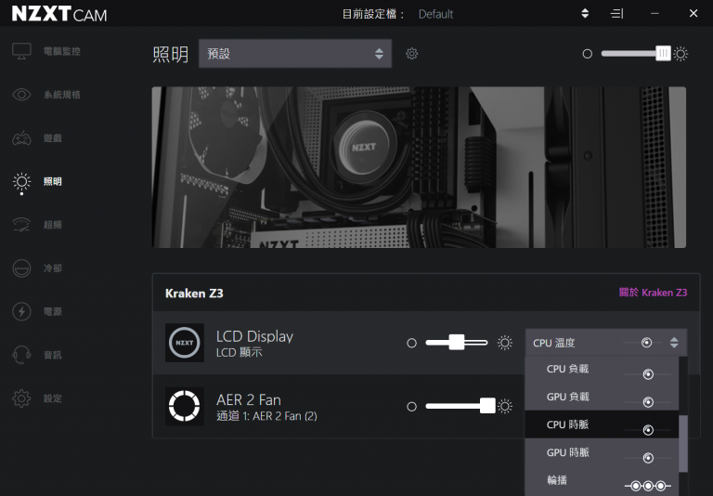Minimize the NZXT CAM window

click(655, 14)
